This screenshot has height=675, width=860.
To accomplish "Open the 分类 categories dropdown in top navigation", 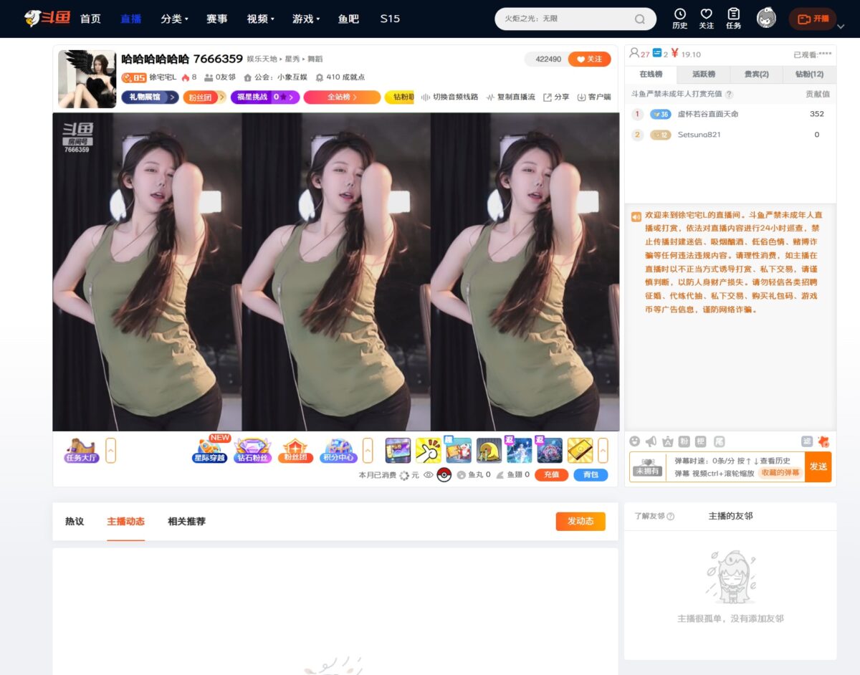I will click(172, 19).
